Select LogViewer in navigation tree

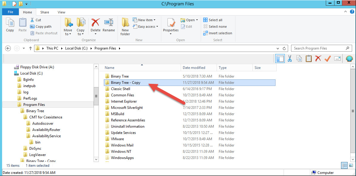pyautogui.click(x=34, y=155)
